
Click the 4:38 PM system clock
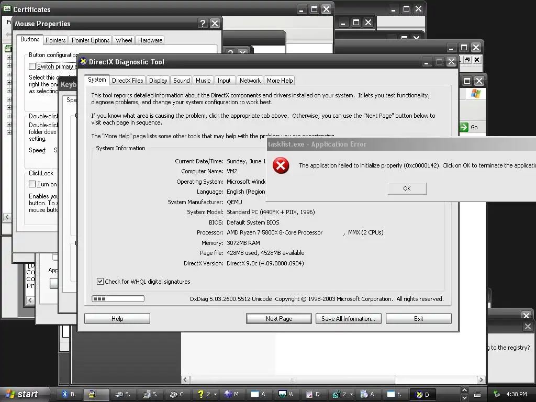(x=516, y=394)
